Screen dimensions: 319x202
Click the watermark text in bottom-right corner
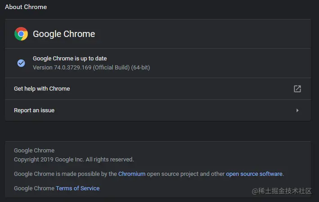click(x=282, y=191)
